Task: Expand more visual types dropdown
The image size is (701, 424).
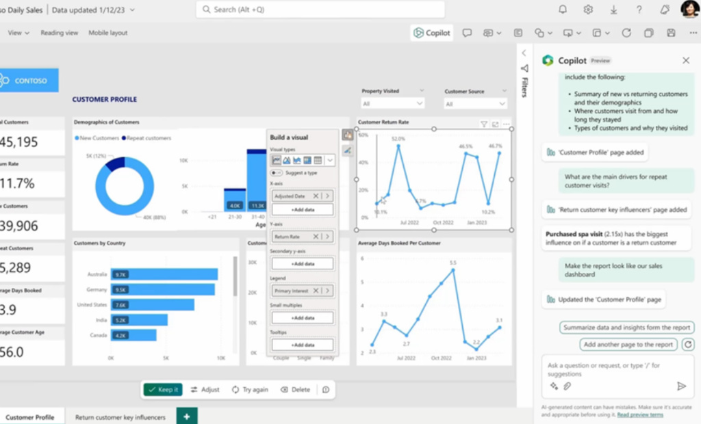Action: pyautogui.click(x=330, y=161)
